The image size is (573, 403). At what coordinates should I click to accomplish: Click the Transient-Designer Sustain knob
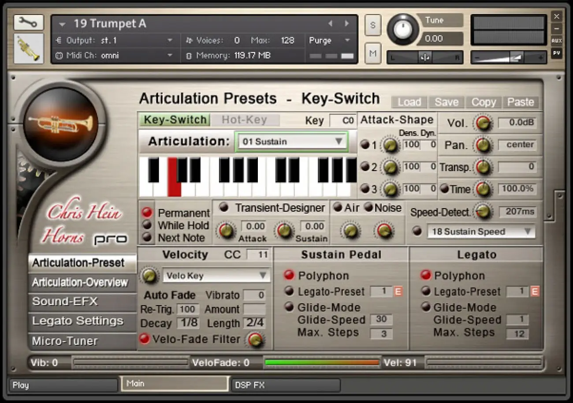(x=284, y=231)
